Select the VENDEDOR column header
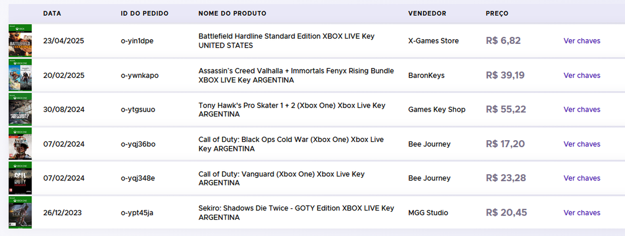 point(427,13)
